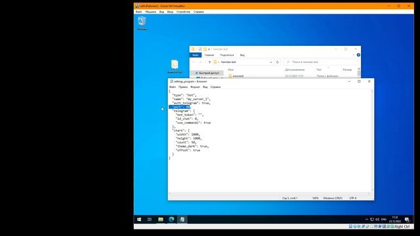Open the VirtualBox Машина menu
420x236 pixels.
coord(150,12)
